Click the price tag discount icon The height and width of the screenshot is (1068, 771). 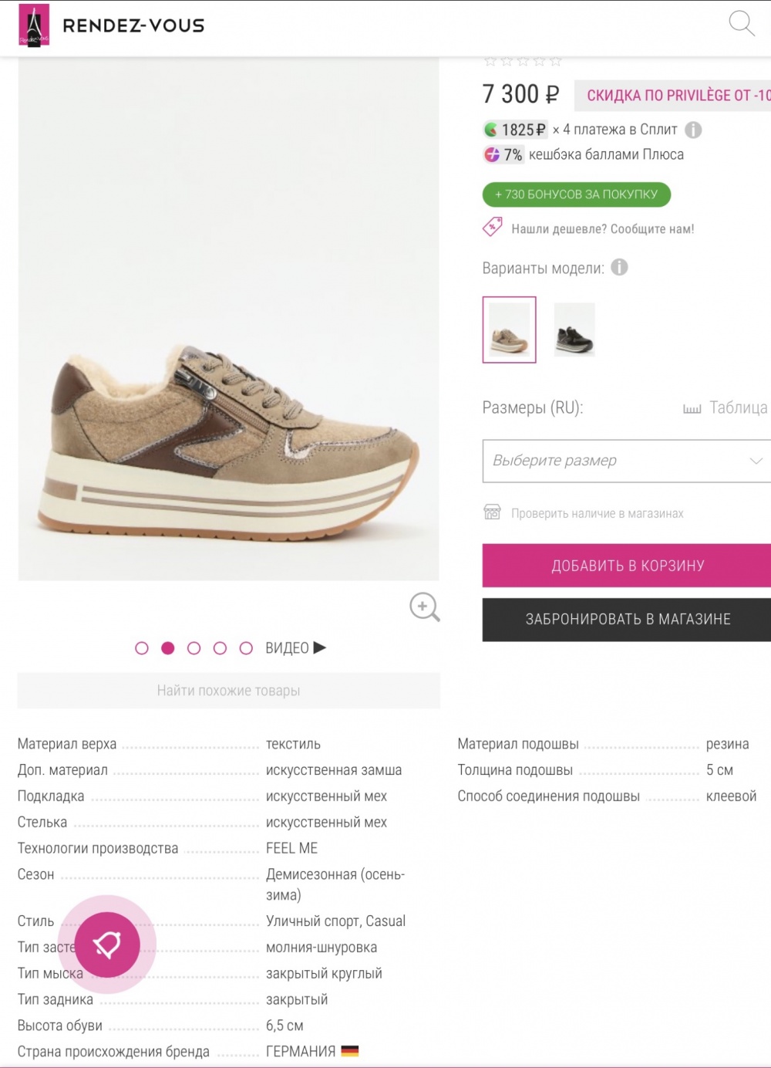pos(492,228)
